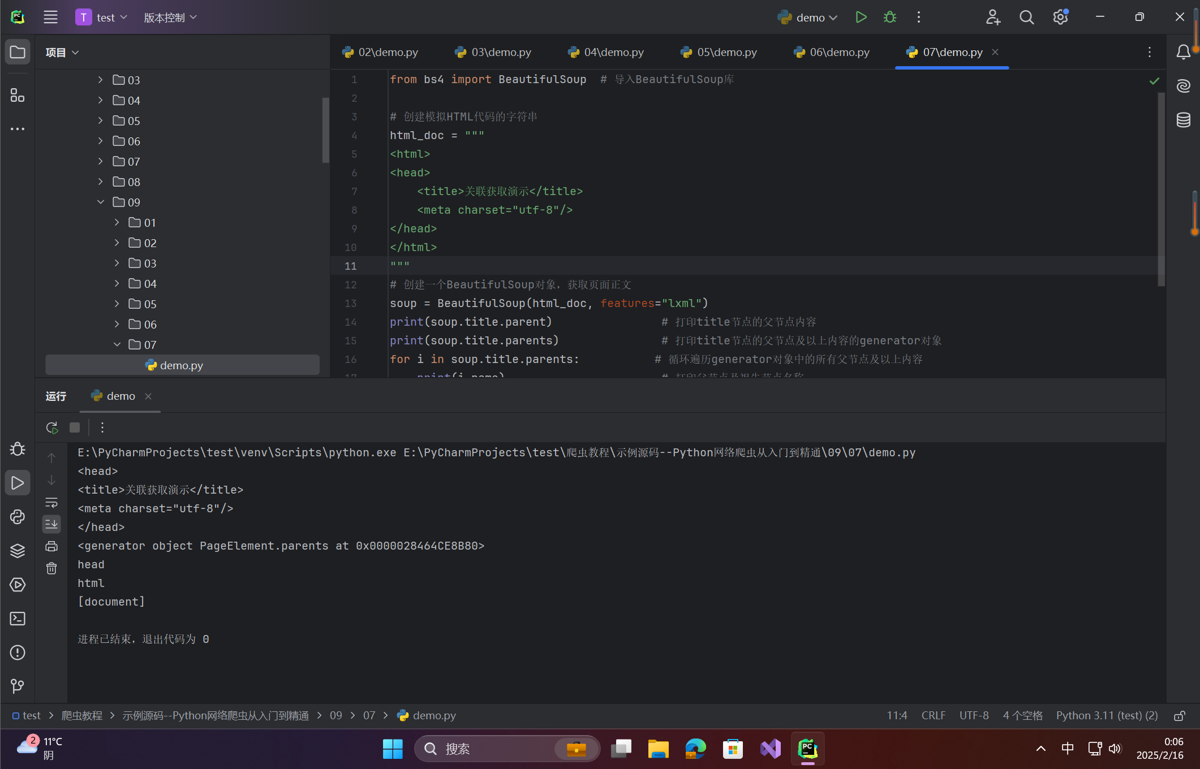1200x769 pixels.
Task: Open the 项目 view dropdown
Action: click(62, 53)
